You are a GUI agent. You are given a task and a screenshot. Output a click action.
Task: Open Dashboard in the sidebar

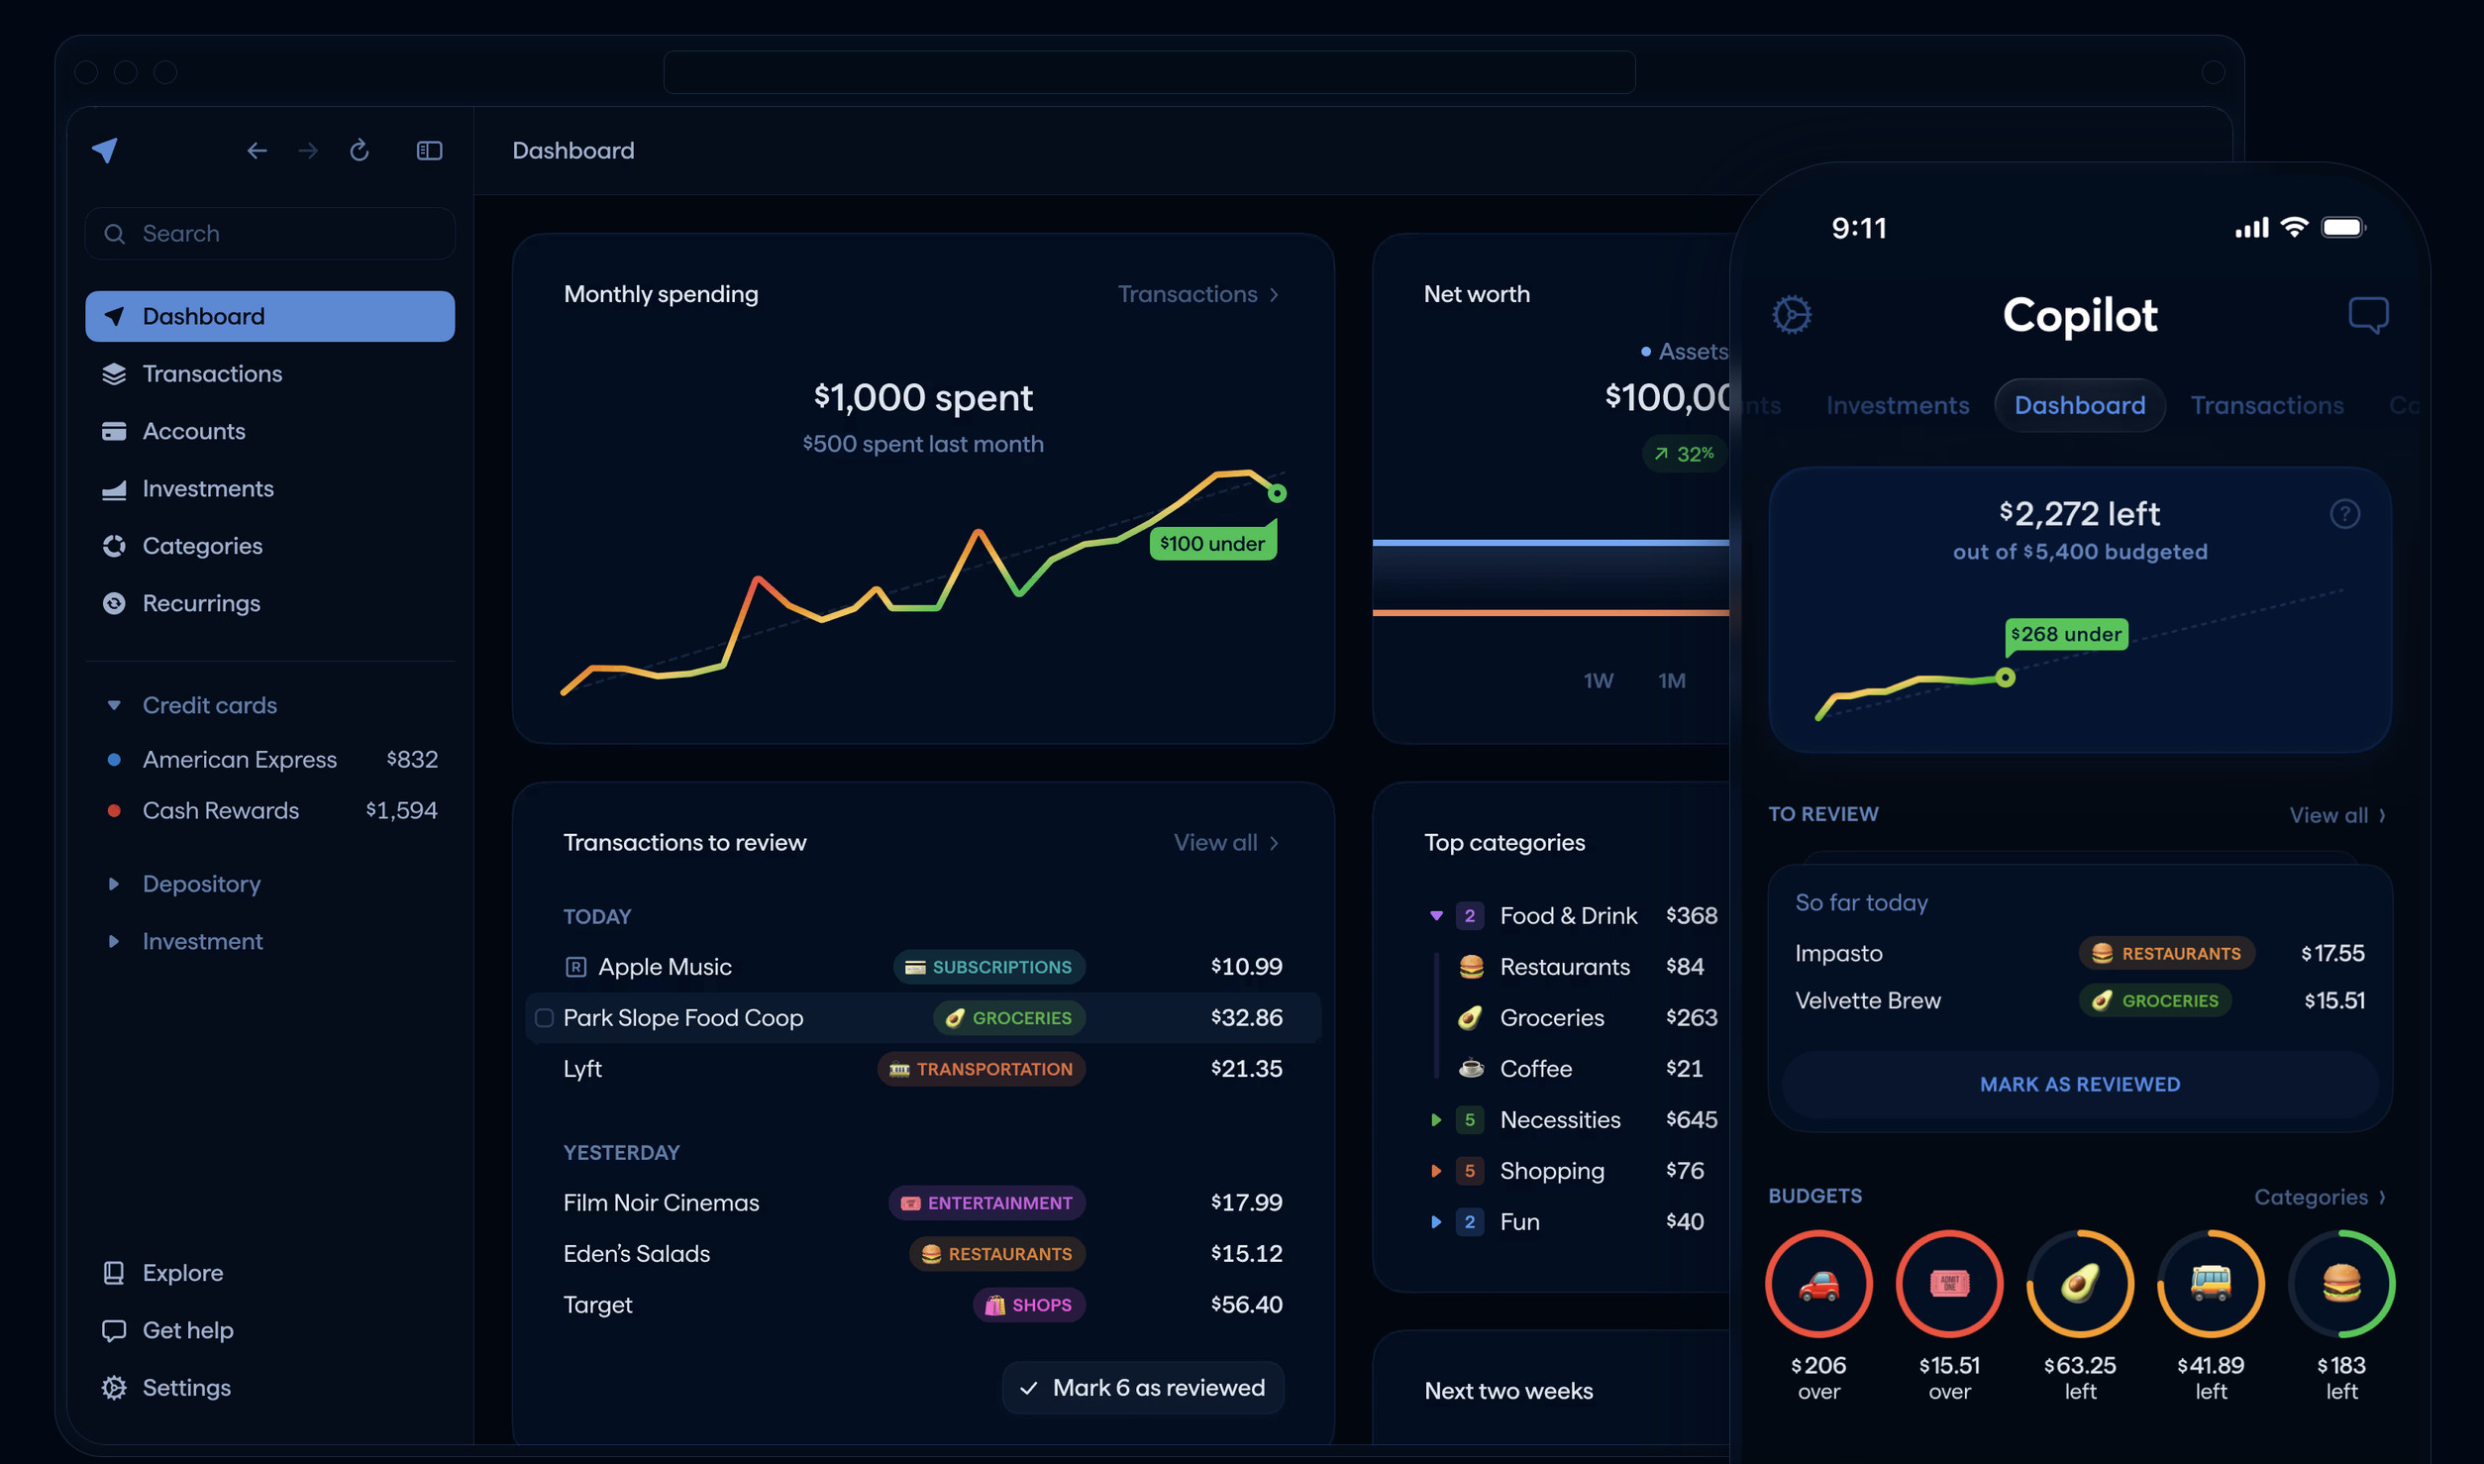pyautogui.click(x=269, y=316)
